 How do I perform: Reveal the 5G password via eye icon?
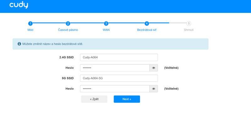point(154,89)
